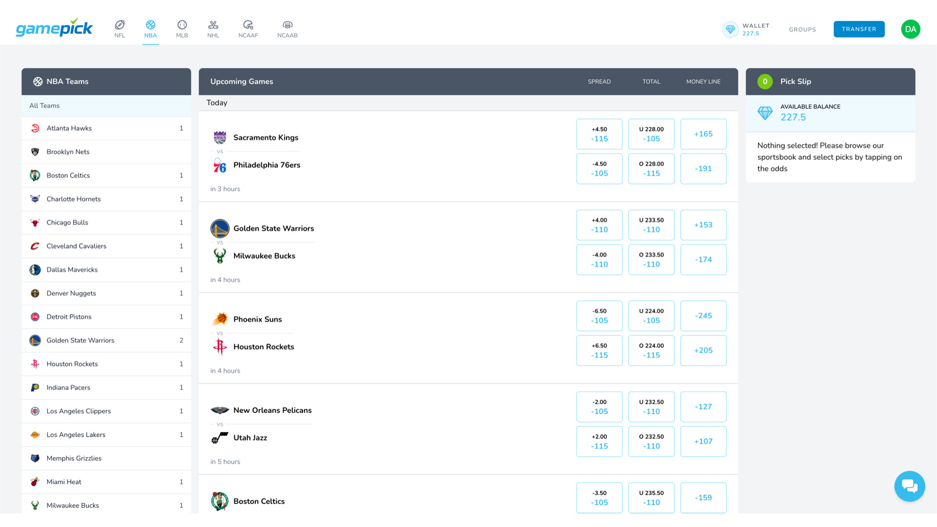Switch to the NBA tab
This screenshot has width=937, height=527.
pos(150,29)
